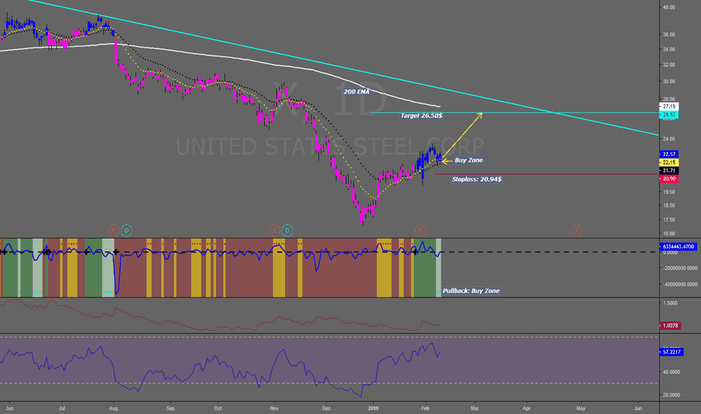Screen dimensions: 701x414
Task: Select the '200 EMA' text label
Action: (x=357, y=92)
